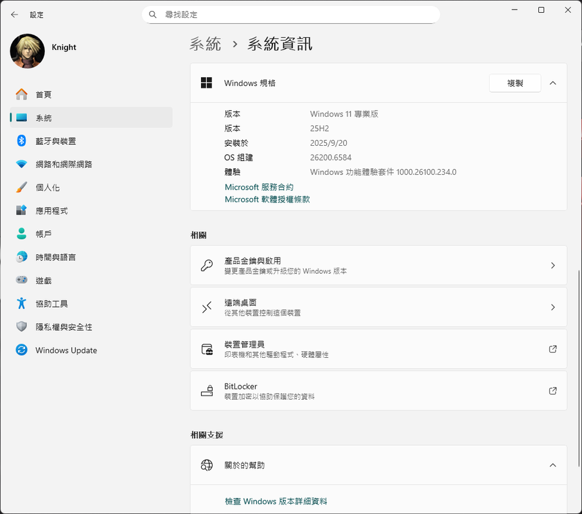Screen dimensions: 582x514
Task: Click the Bluetooth icon for 藍牙與裝置
Action: (22, 141)
